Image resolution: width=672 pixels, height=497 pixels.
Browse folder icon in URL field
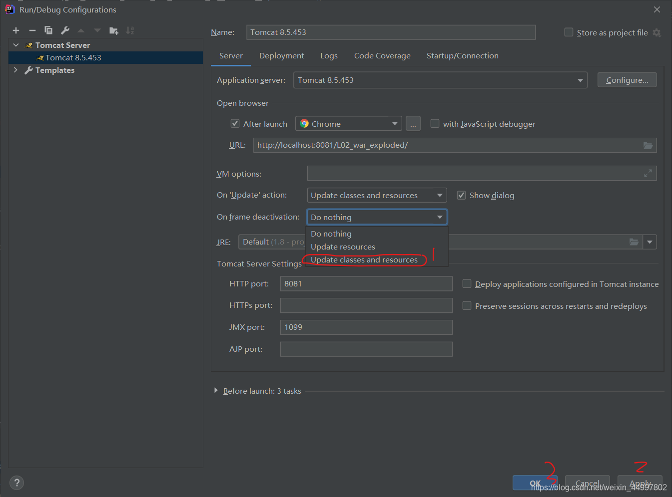[x=648, y=145]
